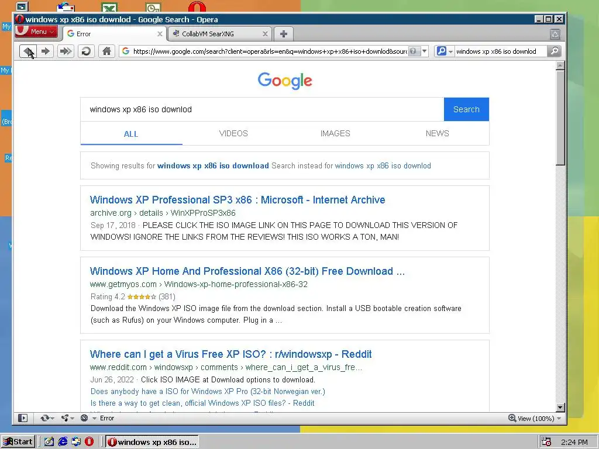Open 'Is there a way to get clean, official' link
599x449 pixels.
click(202, 403)
